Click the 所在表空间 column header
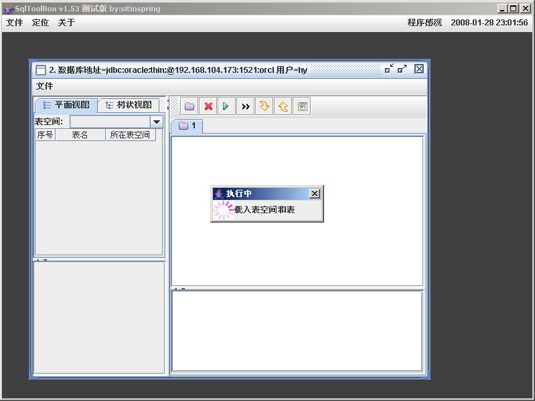Image resolution: width=535 pixels, height=401 pixels. [x=130, y=135]
